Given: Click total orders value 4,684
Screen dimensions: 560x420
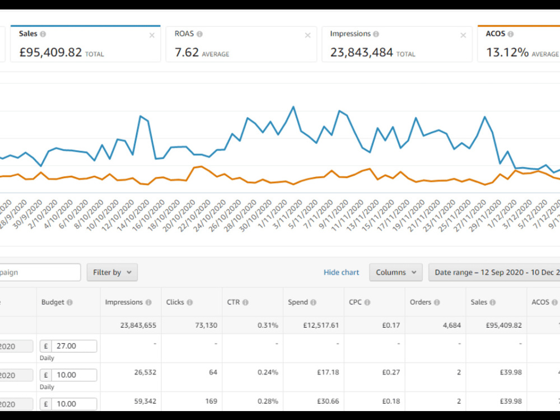Looking at the screenshot, I should click(452, 325).
